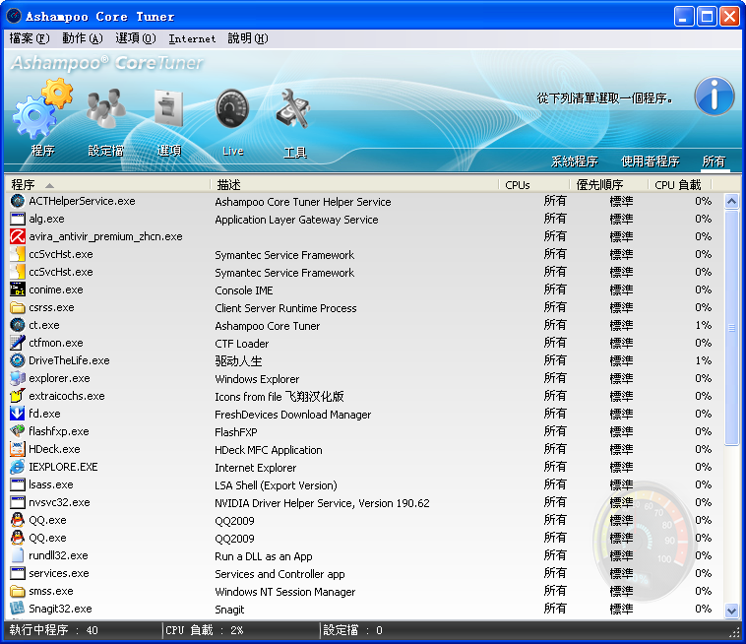This screenshot has height=644, width=746.
Task: Open the 檔案 menu
Action: pos(29,38)
